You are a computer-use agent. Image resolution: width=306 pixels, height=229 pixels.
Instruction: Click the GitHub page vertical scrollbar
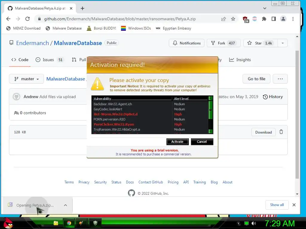point(297,115)
